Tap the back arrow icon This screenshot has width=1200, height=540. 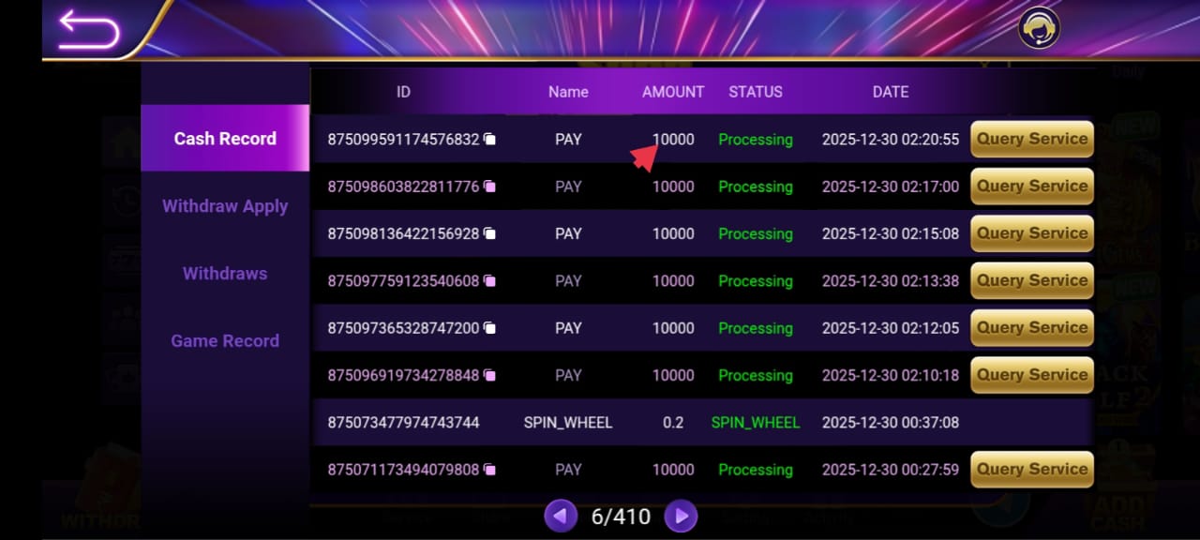[x=89, y=30]
